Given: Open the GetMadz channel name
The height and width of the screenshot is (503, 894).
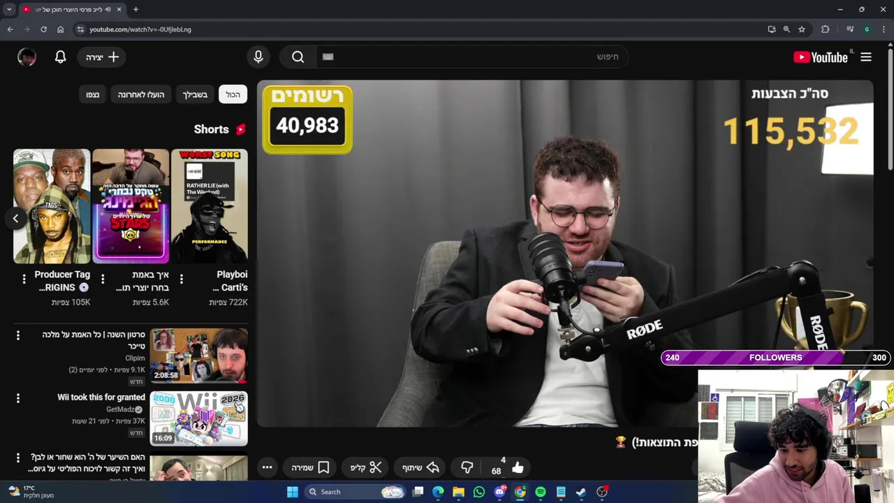Looking at the screenshot, I should click(x=120, y=409).
